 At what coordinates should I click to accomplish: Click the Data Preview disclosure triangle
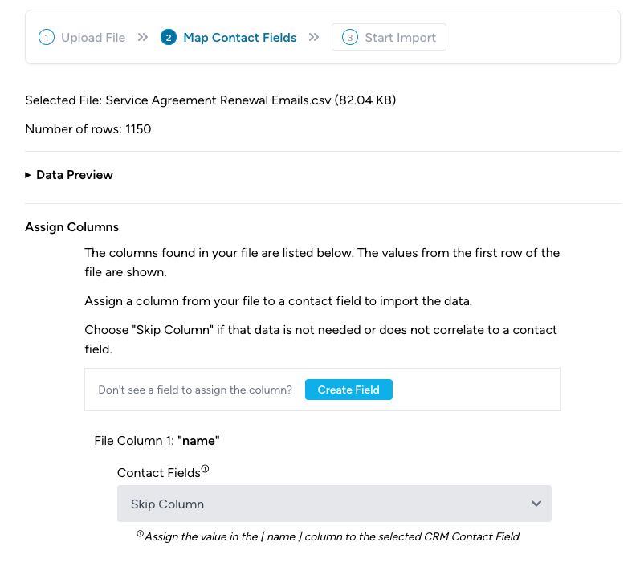click(x=27, y=175)
